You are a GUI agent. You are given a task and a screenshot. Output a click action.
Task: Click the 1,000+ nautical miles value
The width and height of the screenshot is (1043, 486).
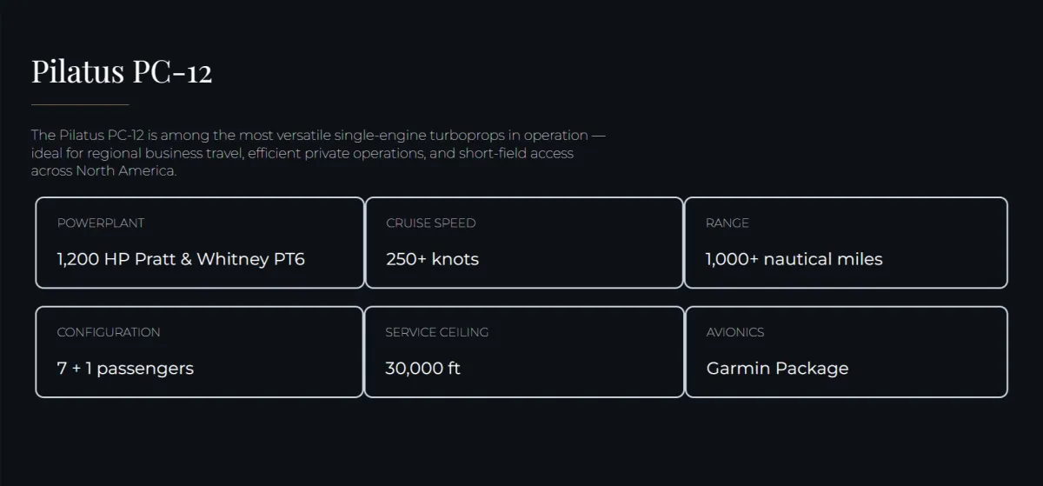[794, 259]
